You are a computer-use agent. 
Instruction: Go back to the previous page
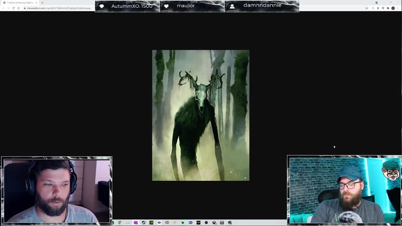(x=3, y=8)
